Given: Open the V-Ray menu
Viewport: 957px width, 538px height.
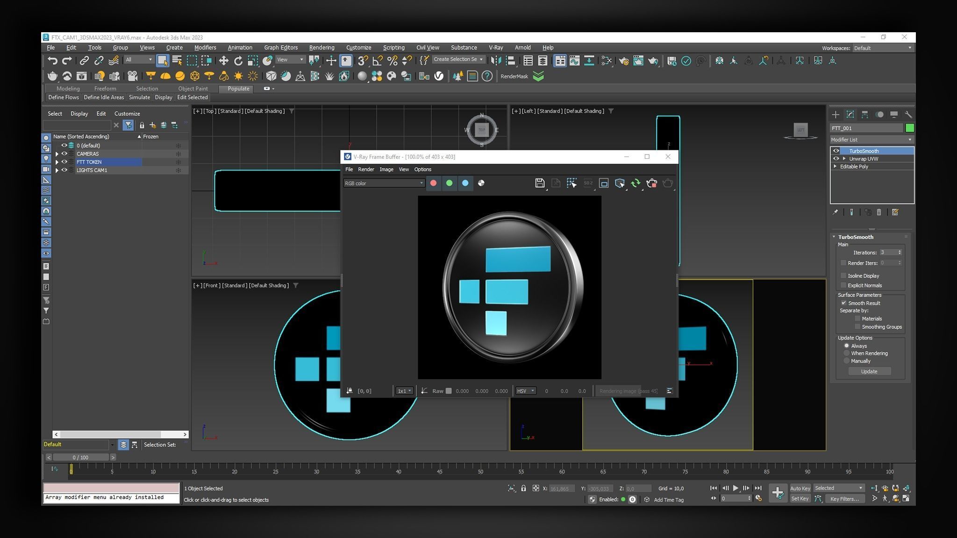Looking at the screenshot, I should 496,48.
